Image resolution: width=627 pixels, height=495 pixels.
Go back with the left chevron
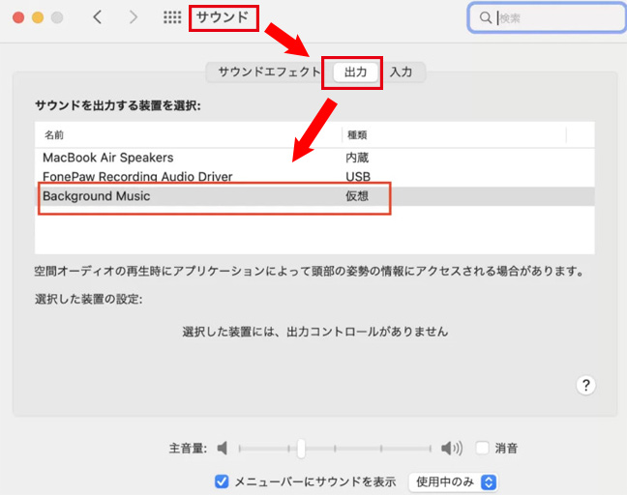(97, 17)
